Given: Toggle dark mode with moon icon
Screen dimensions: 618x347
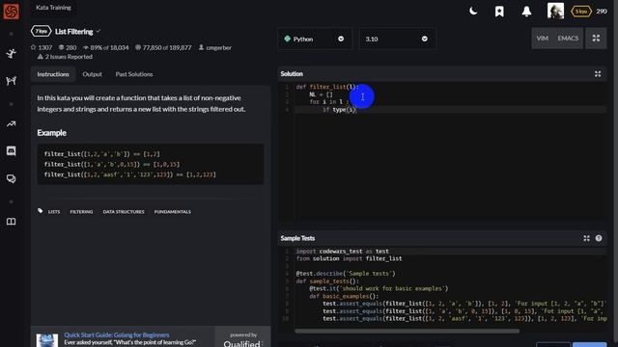Looking at the screenshot, I should 473,11.
